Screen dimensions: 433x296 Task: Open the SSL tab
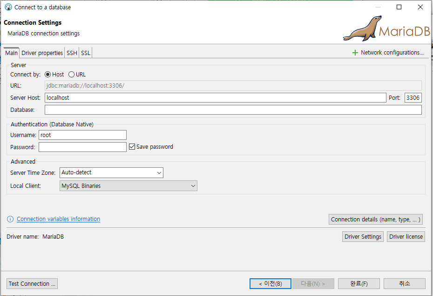click(86, 53)
